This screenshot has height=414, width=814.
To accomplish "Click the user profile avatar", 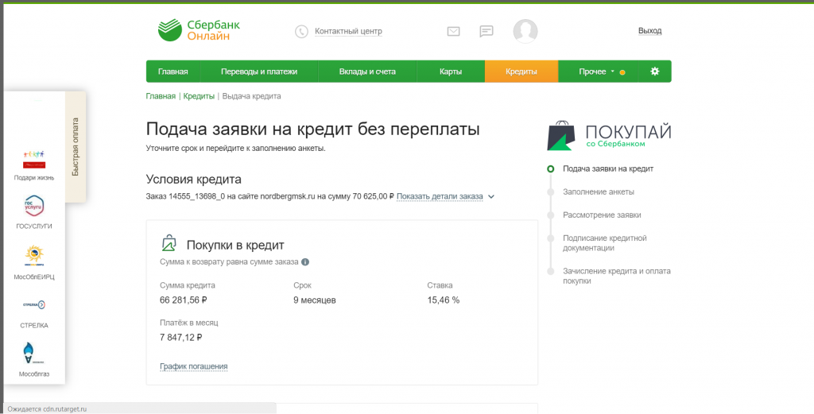I will point(525,31).
